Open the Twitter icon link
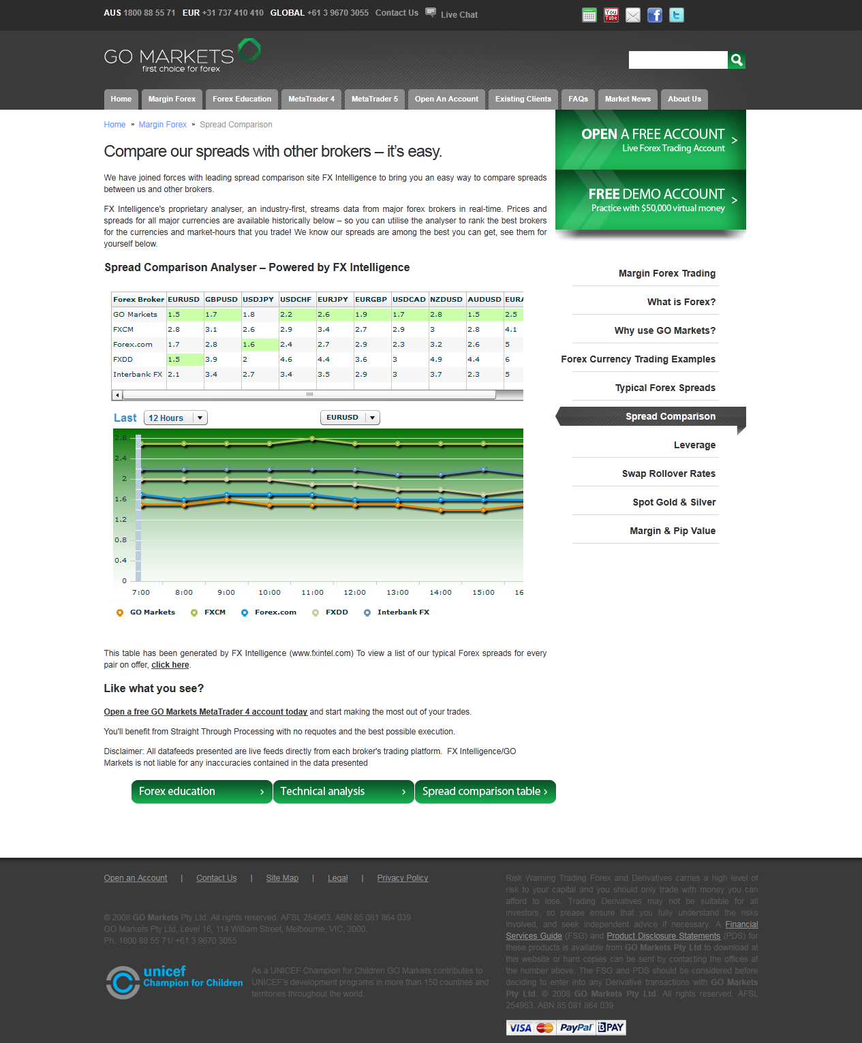Screen dimensions: 862x1043 pyautogui.click(x=677, y=15)
